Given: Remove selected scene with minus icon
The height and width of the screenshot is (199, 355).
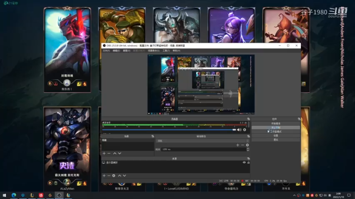Looking at the screenshot, I should click(x=109, y=153).
